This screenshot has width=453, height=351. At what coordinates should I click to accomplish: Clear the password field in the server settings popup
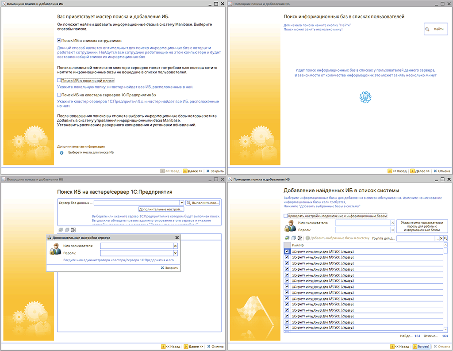coord(175,253)
